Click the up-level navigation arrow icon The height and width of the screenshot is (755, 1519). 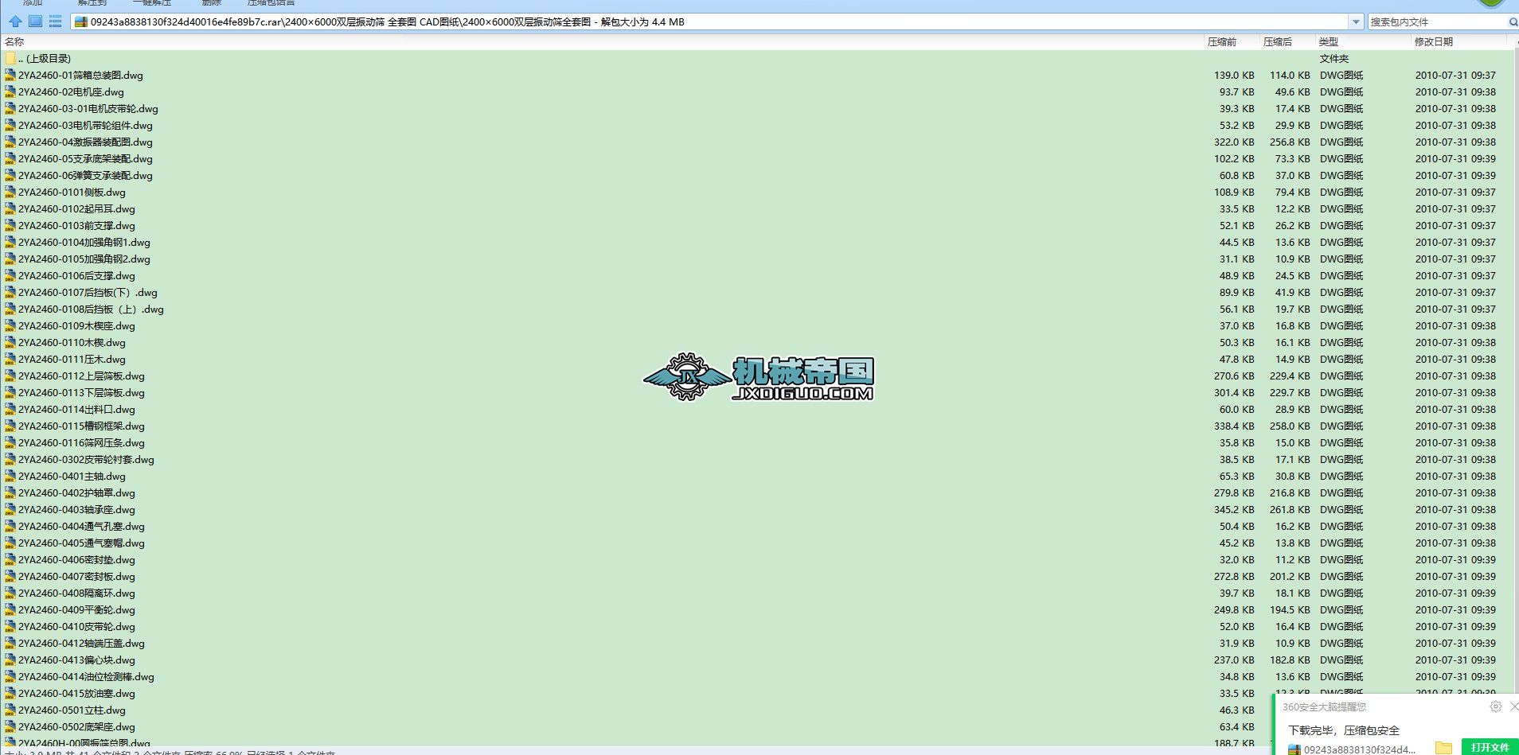click(x=14, y=21)
